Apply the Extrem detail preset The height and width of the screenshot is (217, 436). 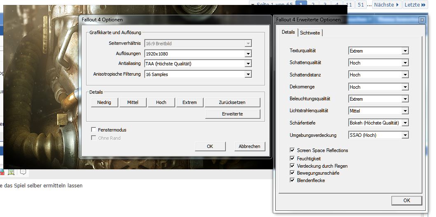(x=190, y=102)
